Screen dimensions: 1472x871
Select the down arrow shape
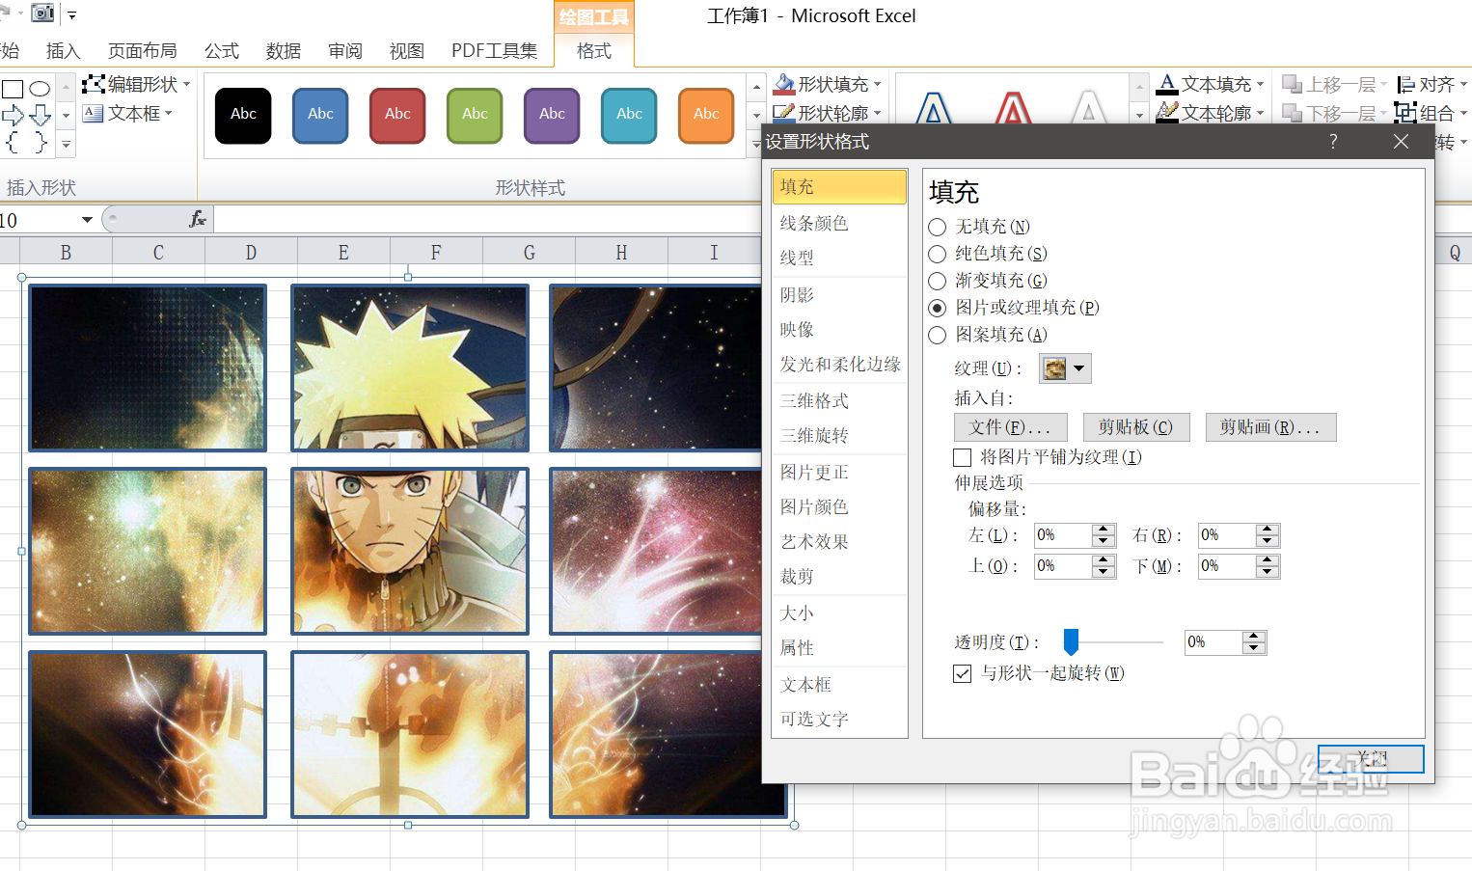click(x=40, y=116)
